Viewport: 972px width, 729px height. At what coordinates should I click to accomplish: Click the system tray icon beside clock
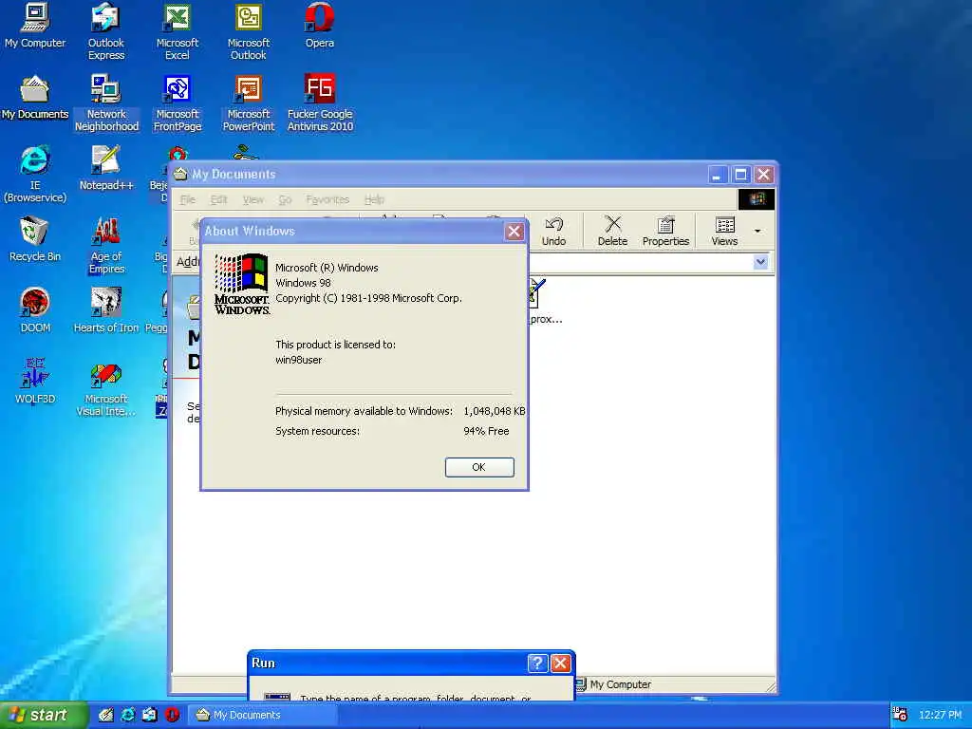(x=900, y=715)
